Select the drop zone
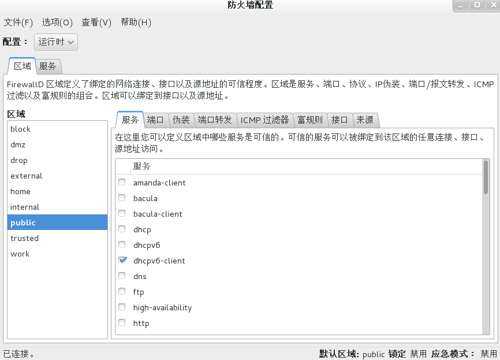Image resolution: width=500 pixels, height=360 pixels. point(57,160)
